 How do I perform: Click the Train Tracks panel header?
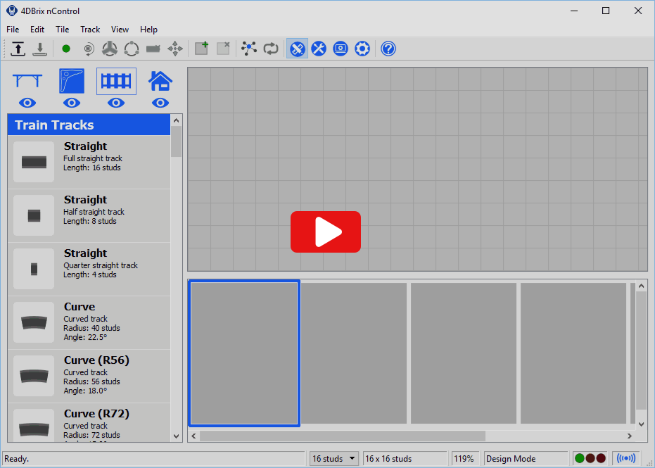point(89,125)
